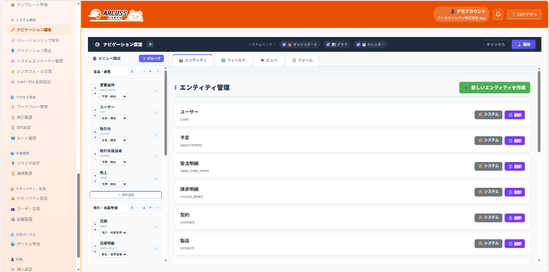Open Field CRM 全体設定 in the sidebar
This screenshot has height=272, width=549.
(34, 82)
